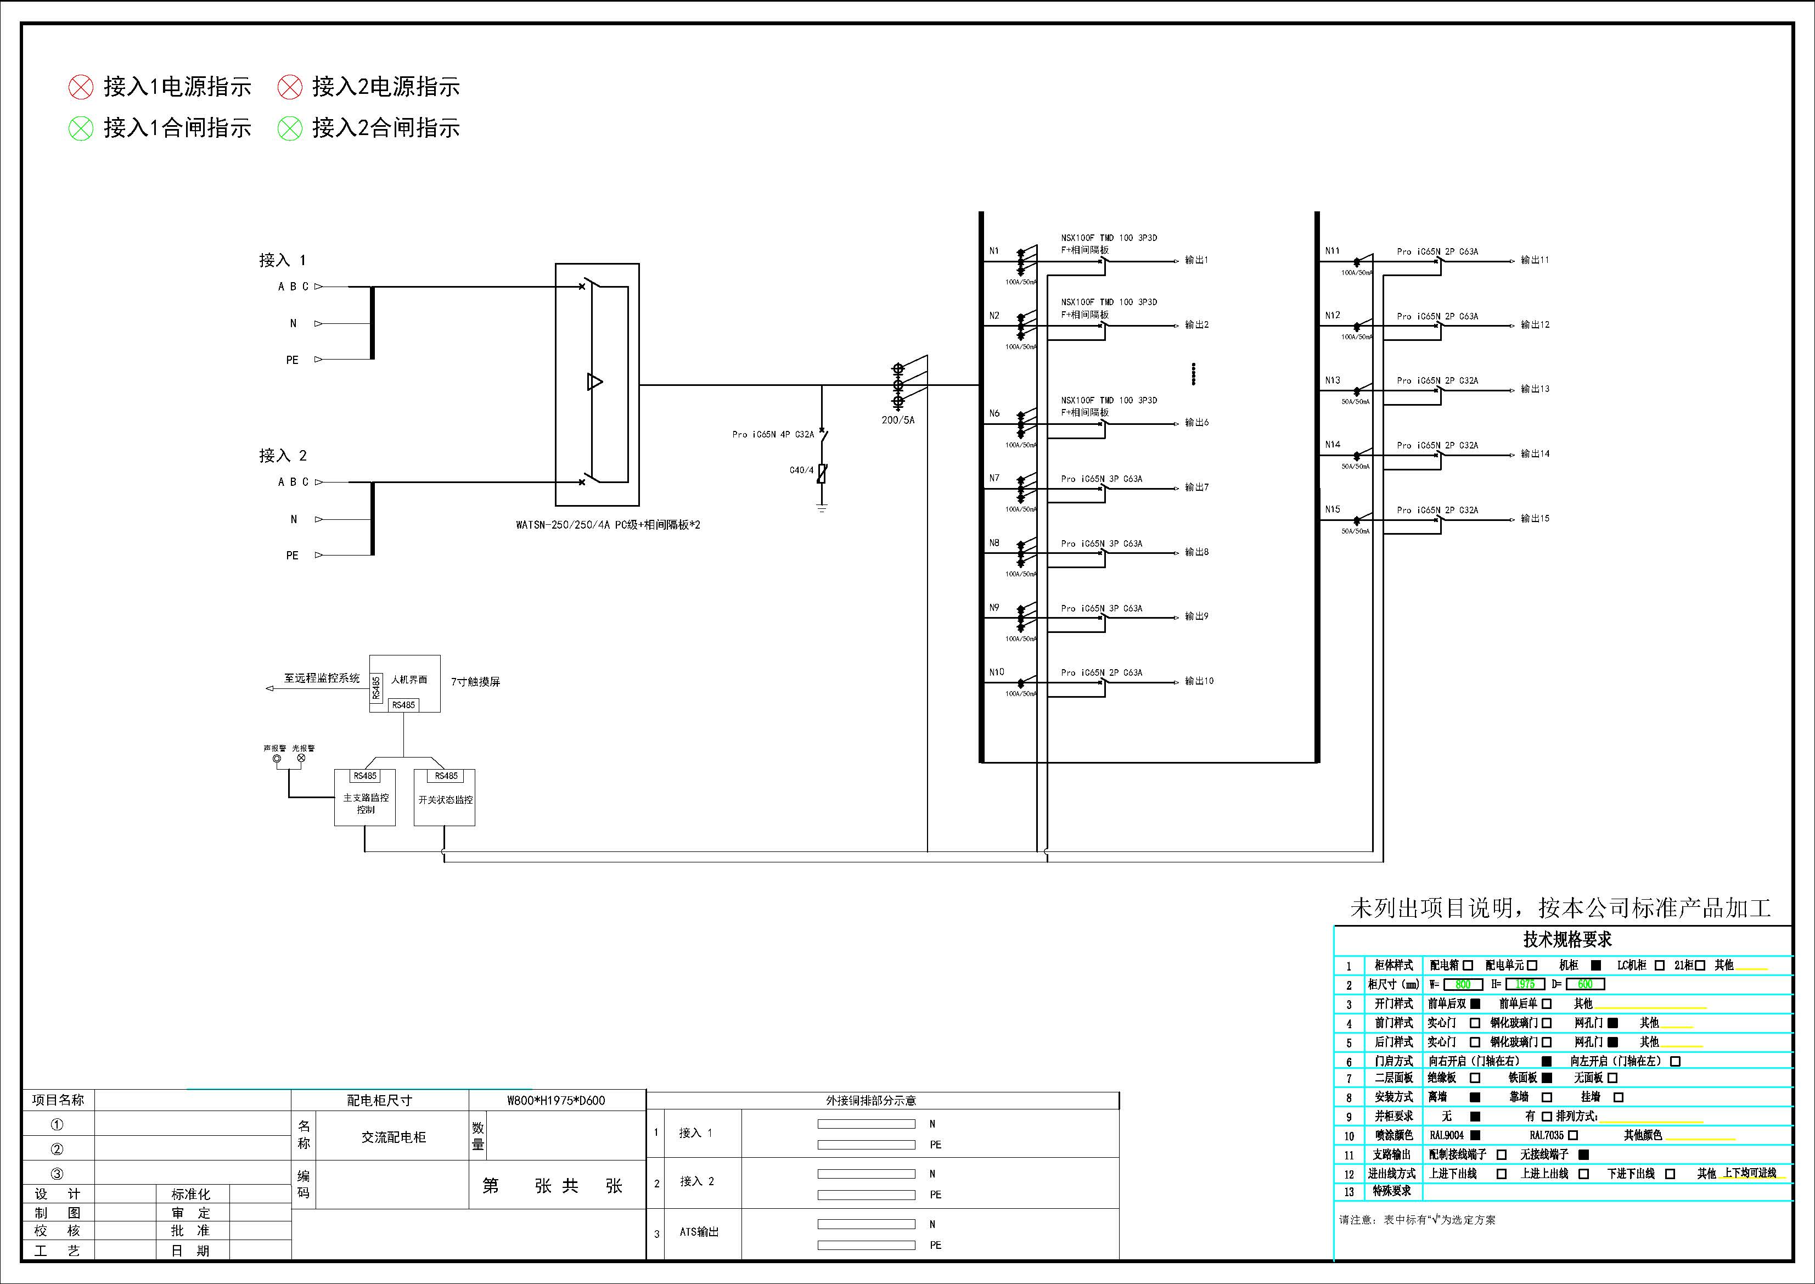Click the 声报警 buzzer symbol
1815x1284 pixels.
click(x=277, y=759)
